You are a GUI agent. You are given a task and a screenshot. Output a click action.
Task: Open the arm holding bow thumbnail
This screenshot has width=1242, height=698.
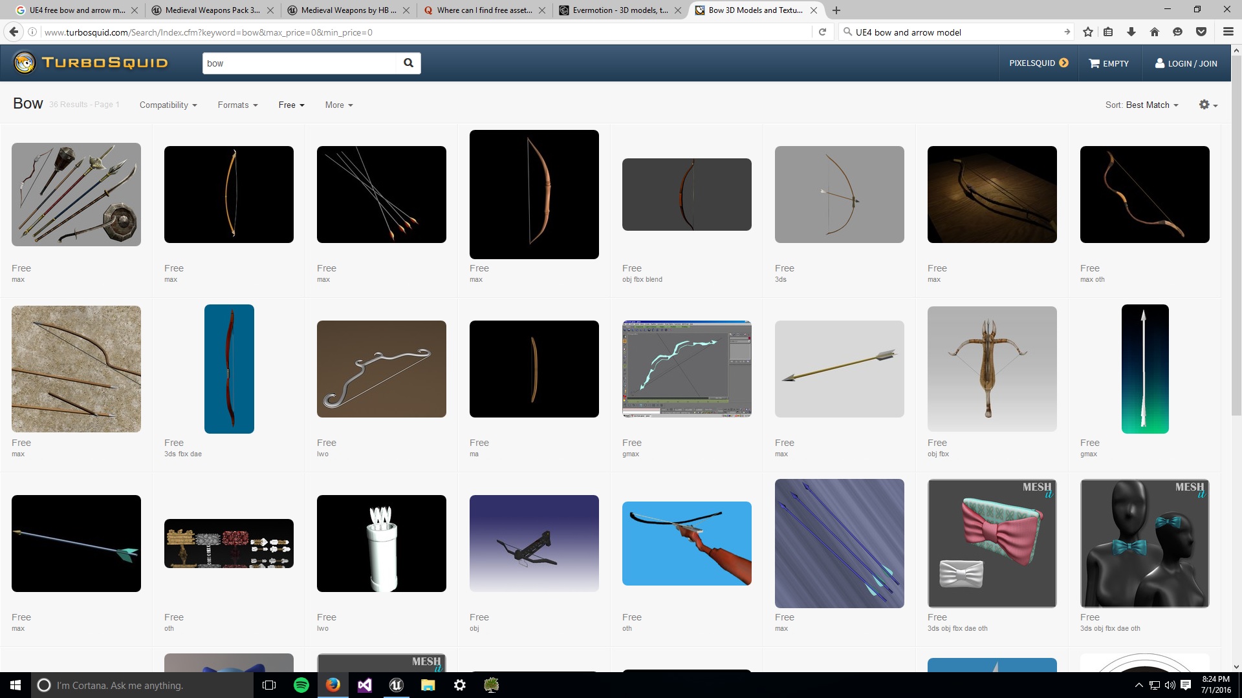(x=687, y=544)
